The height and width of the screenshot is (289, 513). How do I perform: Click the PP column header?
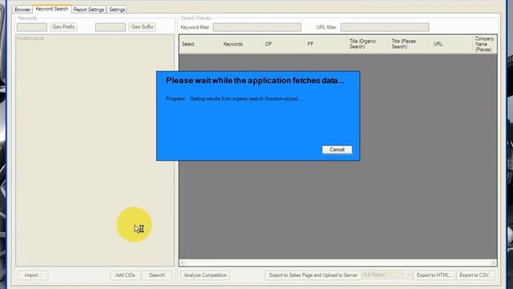tap(325, 44)
